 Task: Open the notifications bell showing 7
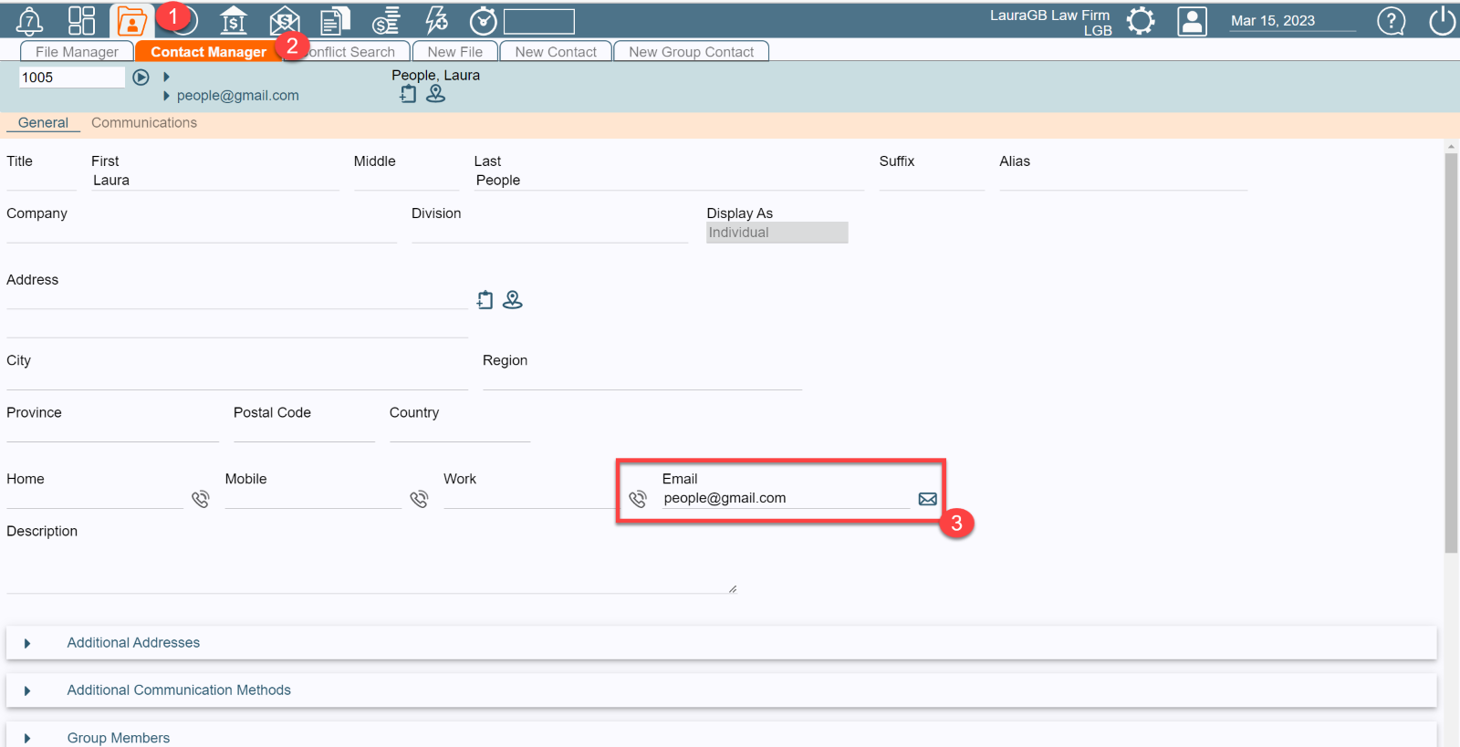[x=29, y=20]
